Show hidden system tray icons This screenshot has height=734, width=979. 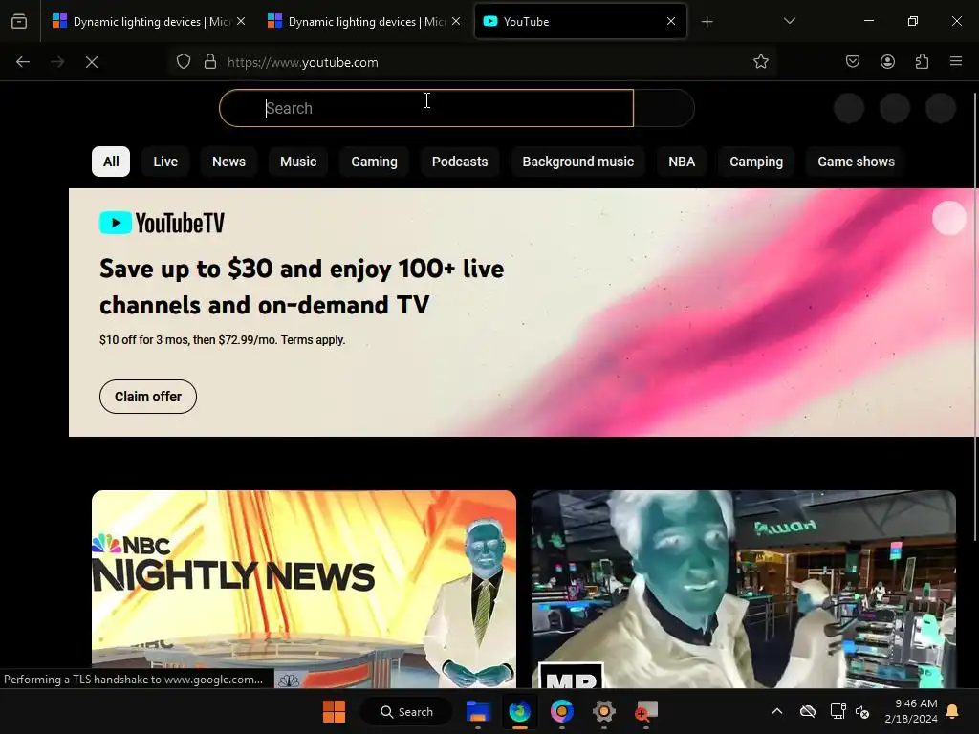[x=777, y=711]
